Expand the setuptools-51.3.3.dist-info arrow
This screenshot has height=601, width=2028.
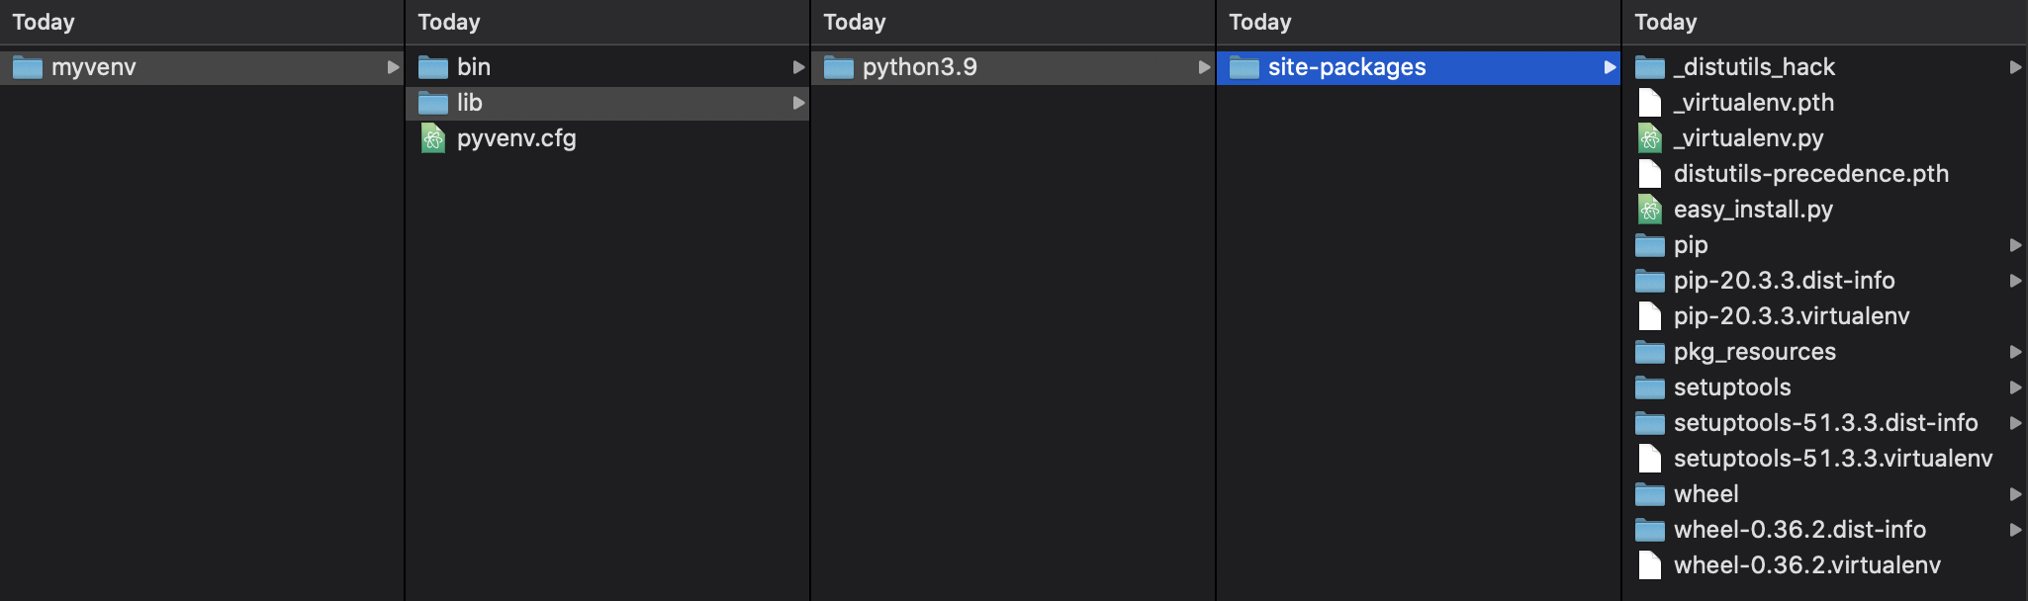(x=2015, y=423)
